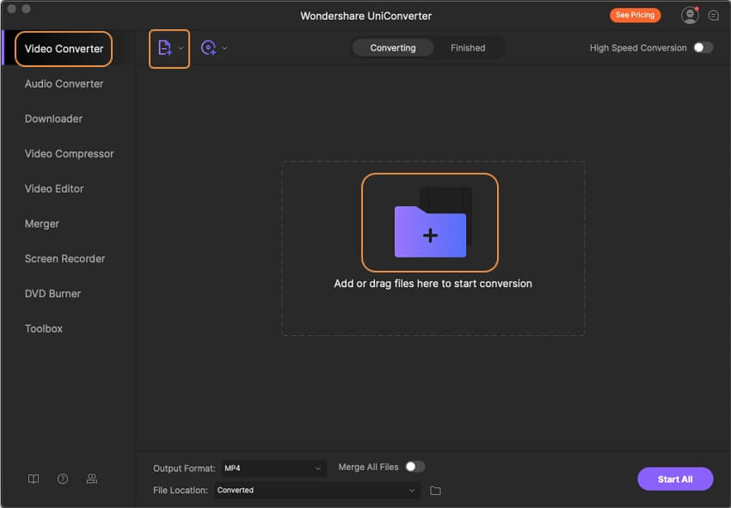Open the Merger section
The image size is (731, 508).
(x=42, y=223)
